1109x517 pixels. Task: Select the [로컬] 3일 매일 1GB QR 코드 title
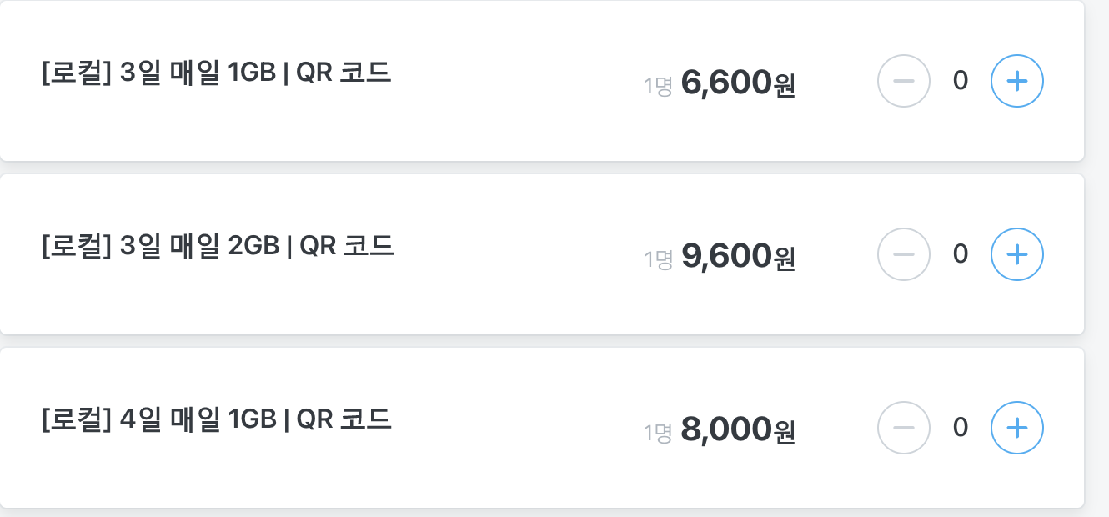216,71
